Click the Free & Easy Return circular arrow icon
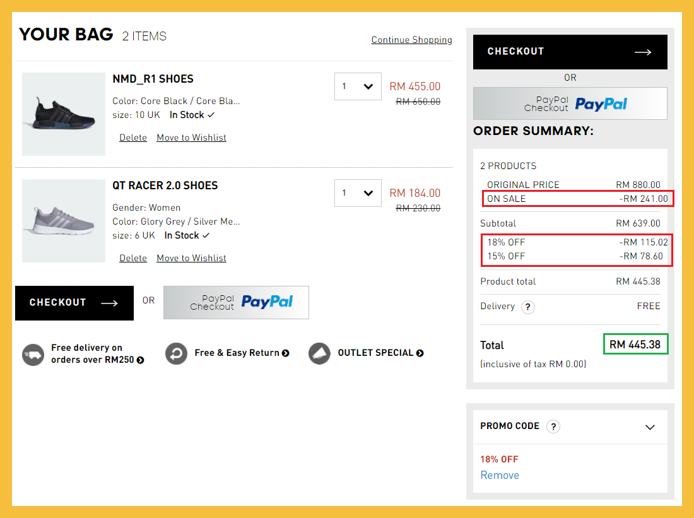The height and width of the screenshot is (518, 694). (x=177, y=354)
